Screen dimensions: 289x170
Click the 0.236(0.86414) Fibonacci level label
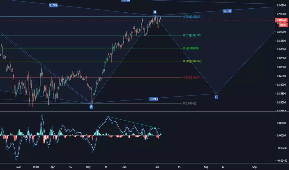coord(192,77)
